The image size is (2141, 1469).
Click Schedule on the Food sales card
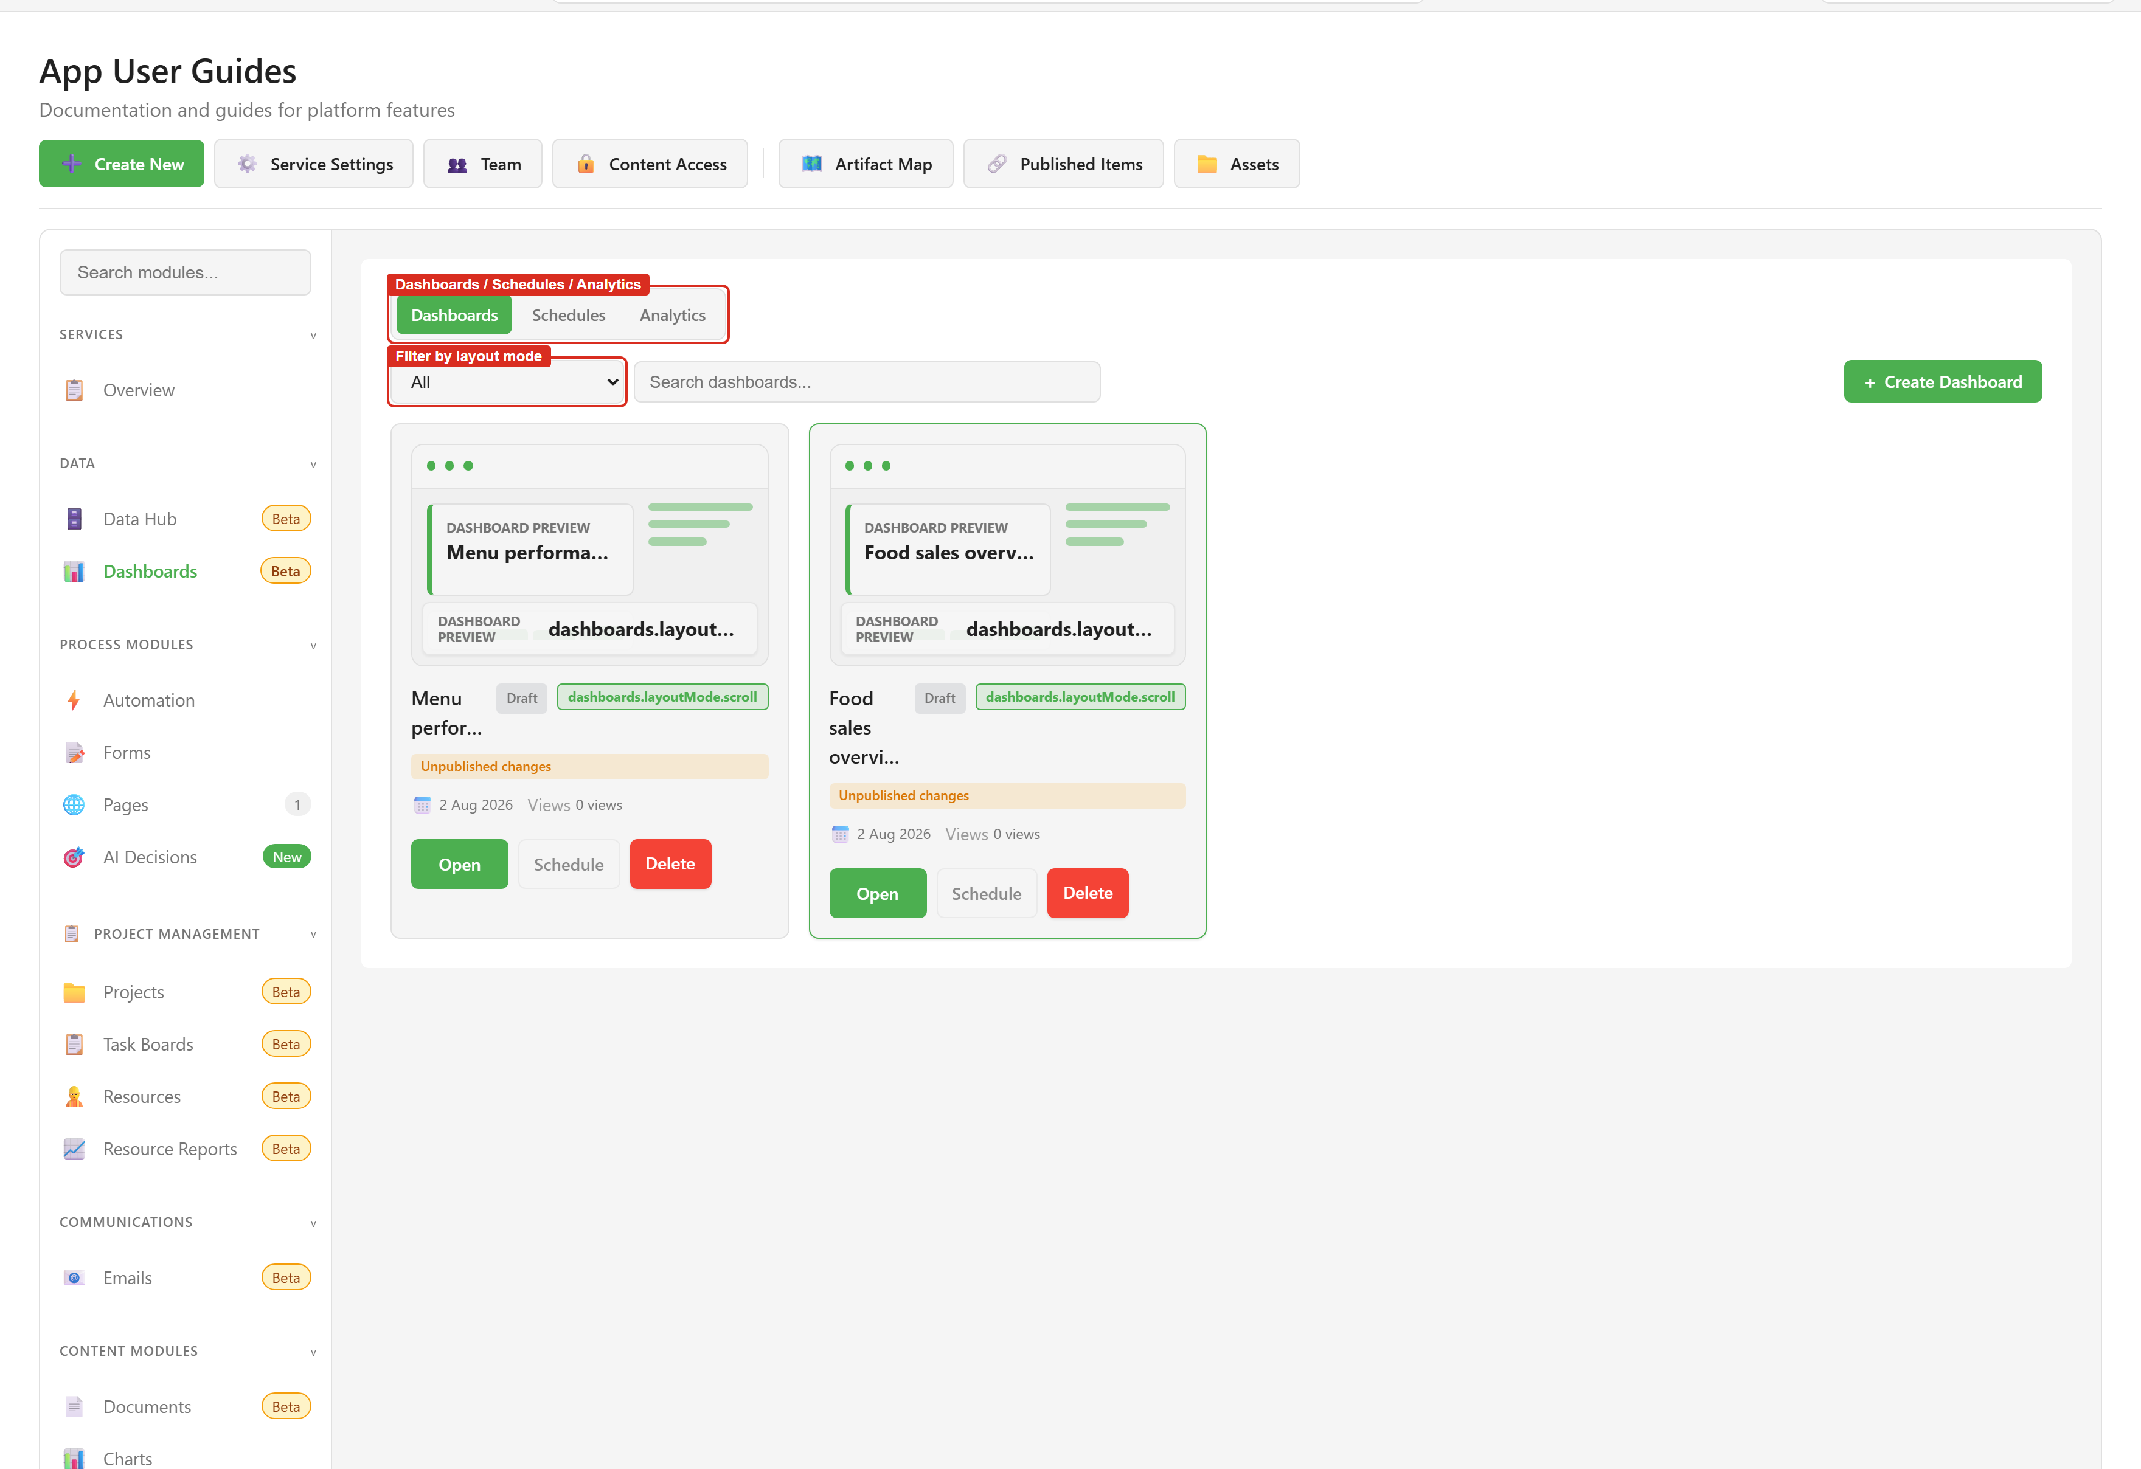(986, 893)
